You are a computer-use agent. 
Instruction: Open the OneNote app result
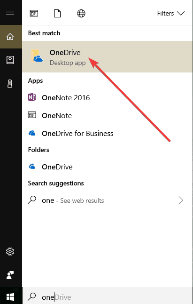point(108,116)
